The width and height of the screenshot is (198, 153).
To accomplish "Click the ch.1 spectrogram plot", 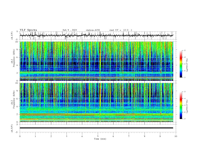I will click(96, 61).
